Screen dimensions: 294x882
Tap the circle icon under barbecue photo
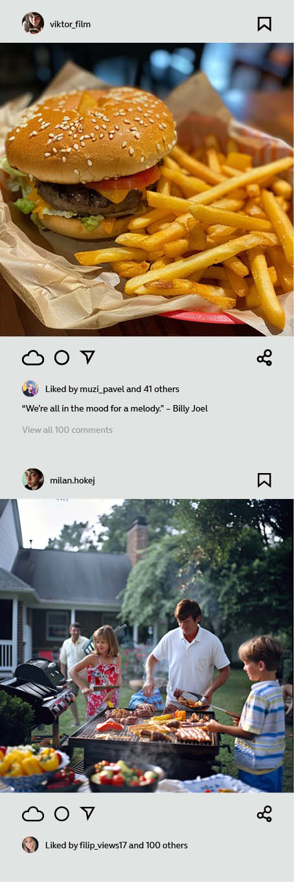[62, 814]
